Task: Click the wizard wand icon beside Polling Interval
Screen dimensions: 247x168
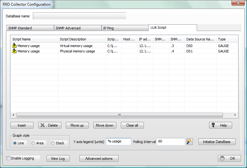Action: (189, 141)
